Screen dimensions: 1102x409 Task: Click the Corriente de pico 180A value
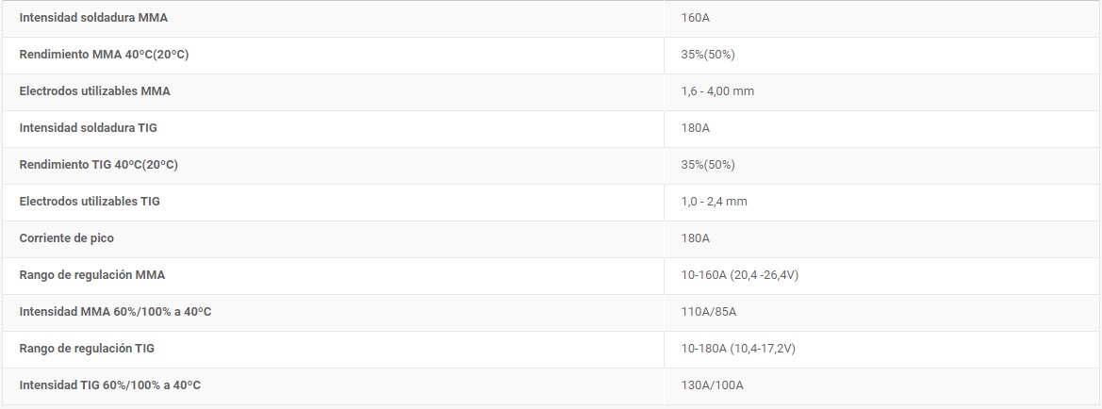[x=695, y=238]
